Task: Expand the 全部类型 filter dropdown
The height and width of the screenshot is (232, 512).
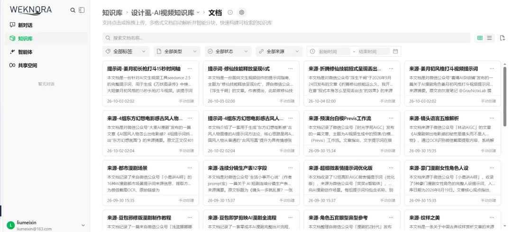Action: (177, 52)
